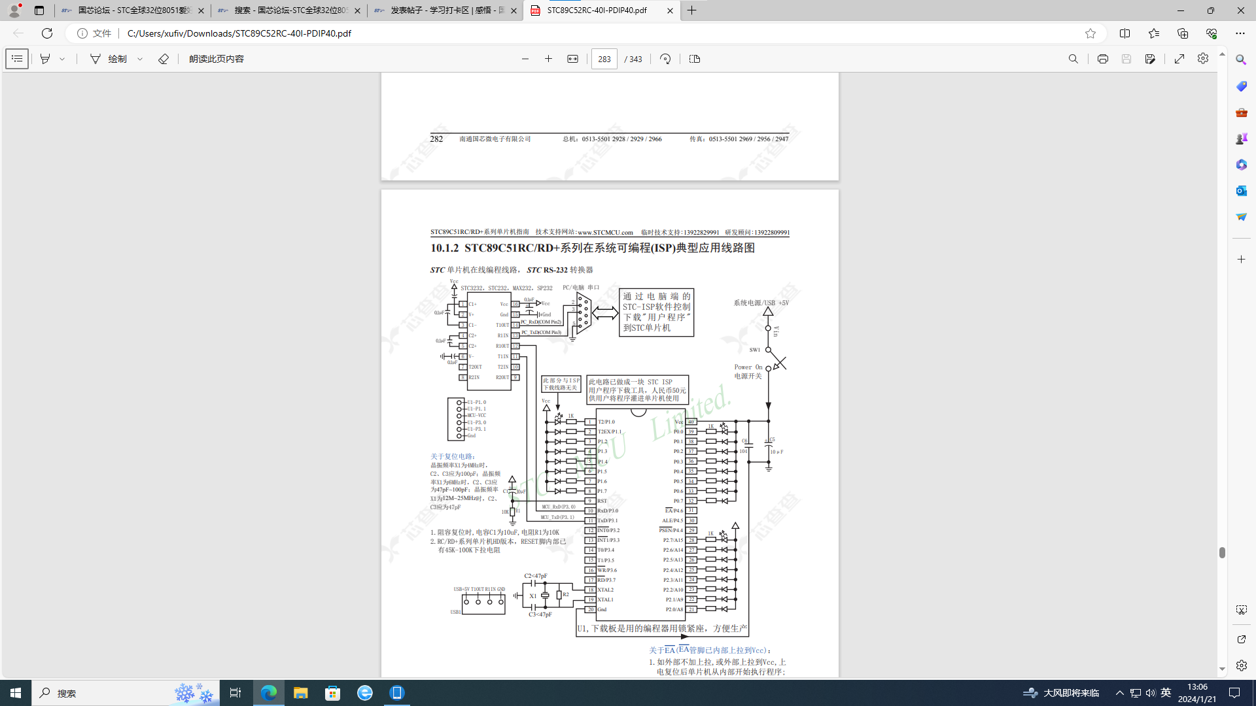Switch to 国芯论坛 first tab

[133, 10]
